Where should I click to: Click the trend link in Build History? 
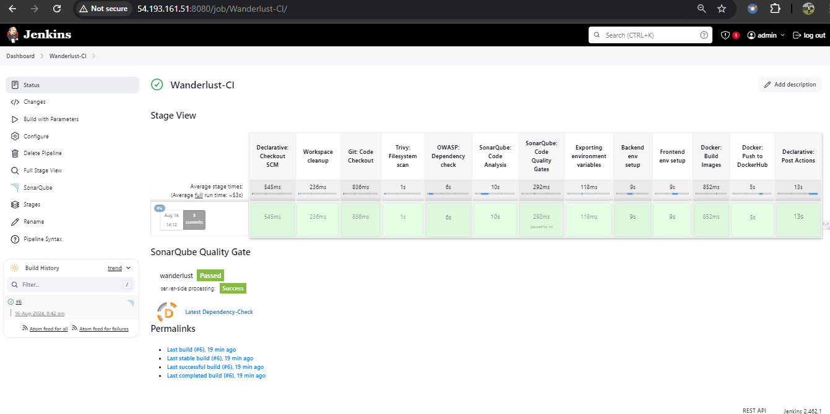pos(115,268)
